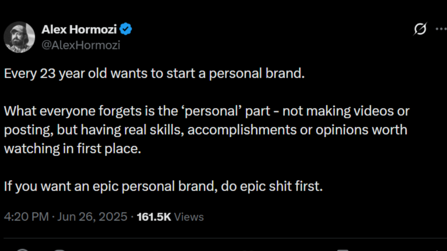
Task: Click the 4:20 PM timestamp
Action: pos(26,217)
